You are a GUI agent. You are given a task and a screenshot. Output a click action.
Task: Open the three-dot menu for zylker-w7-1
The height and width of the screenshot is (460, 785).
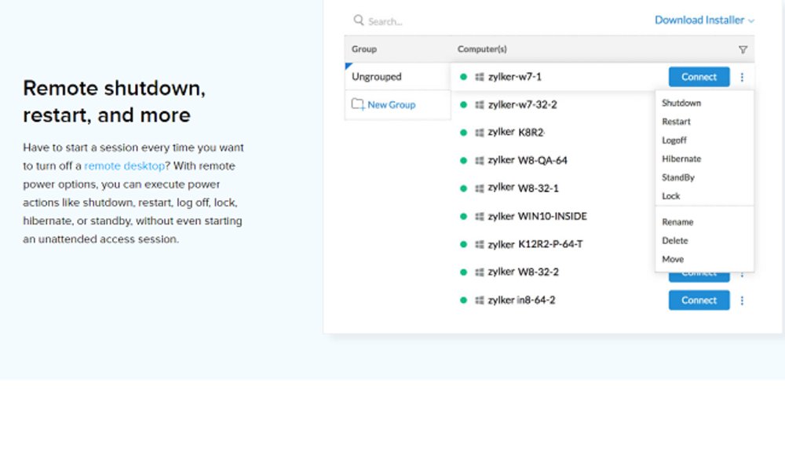point(742,77)
